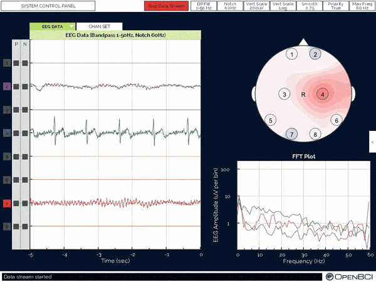Viewport: 376px width, 282px height.
Task: Click the 'Time (sec)' axis label
Action: [115, 261]
